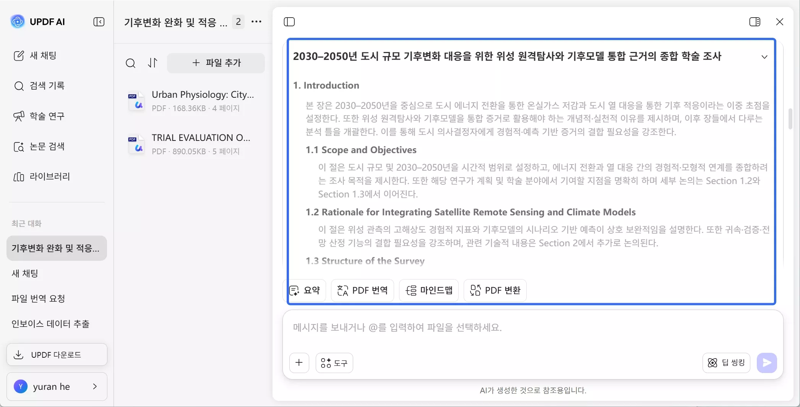This screenshot has width=800, height=407.
Task: Expand the survey title dropdown chevron
Action: 764,57
